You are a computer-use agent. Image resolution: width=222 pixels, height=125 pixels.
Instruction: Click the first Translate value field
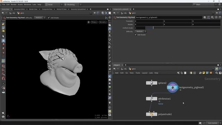[149, 21]
